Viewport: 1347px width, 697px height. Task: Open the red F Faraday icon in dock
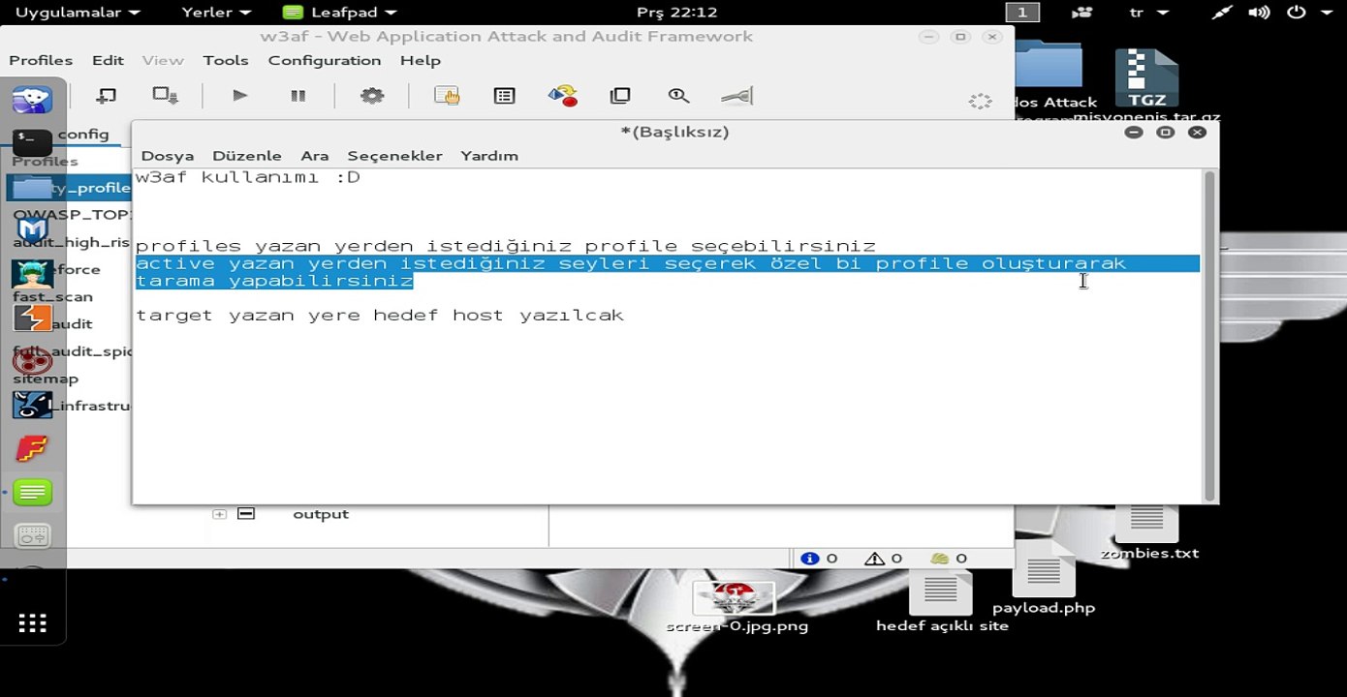click(x=32, y=448)
